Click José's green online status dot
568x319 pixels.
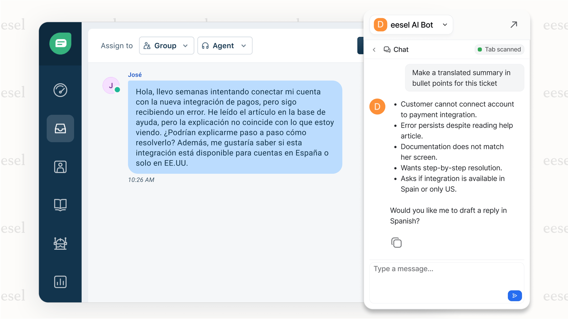pos(117,90)
